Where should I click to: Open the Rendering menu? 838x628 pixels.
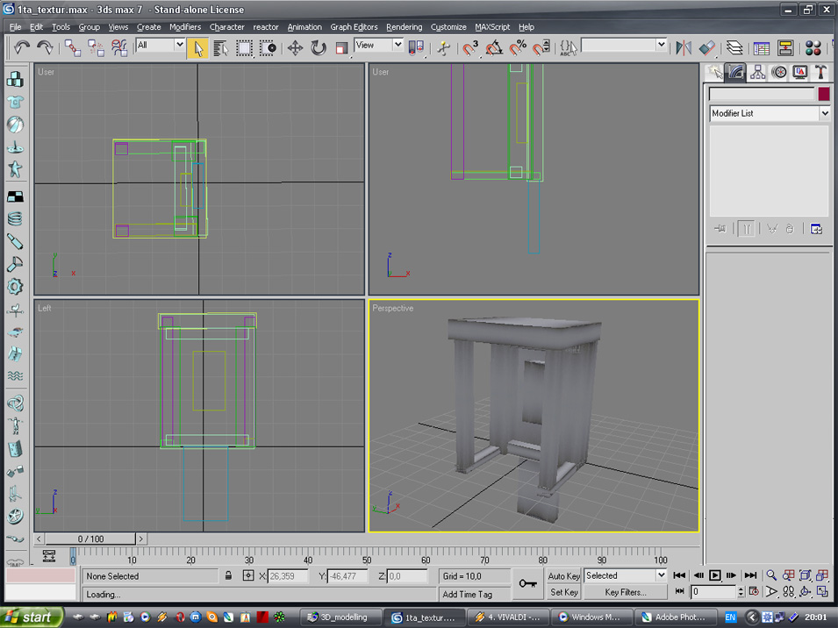coord(404,27)
